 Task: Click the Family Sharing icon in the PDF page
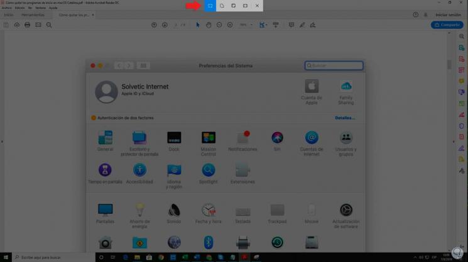pyautogui.click(x=346, y=86)
